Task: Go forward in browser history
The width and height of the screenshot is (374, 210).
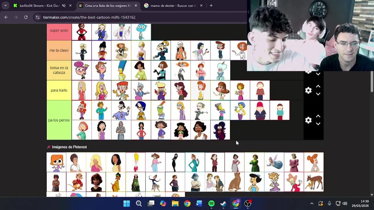Action: [x=16, y=17]
